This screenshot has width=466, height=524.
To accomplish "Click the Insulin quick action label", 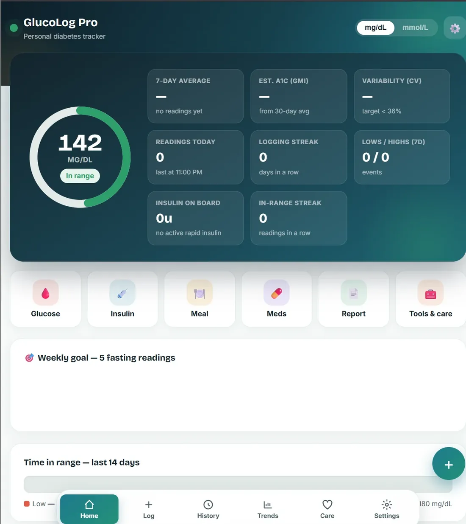I will (x=122, y=314).
